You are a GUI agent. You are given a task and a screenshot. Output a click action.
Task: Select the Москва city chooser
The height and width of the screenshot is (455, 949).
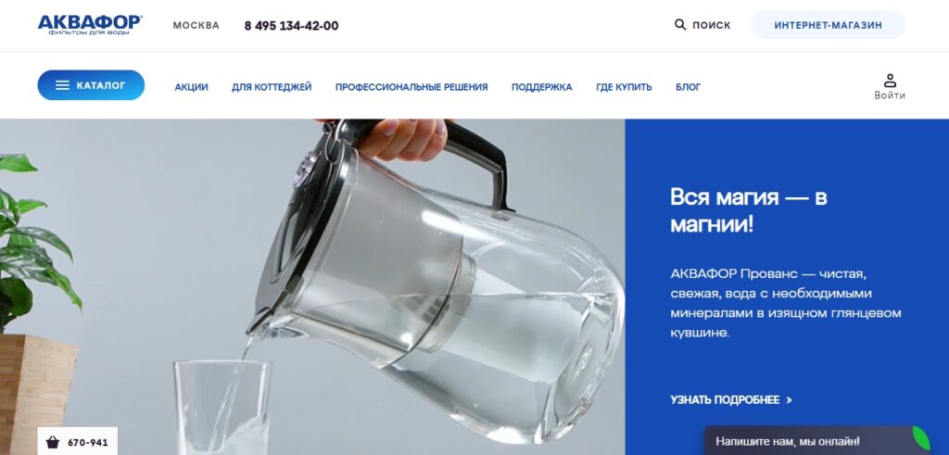click(x=196, y=25)
